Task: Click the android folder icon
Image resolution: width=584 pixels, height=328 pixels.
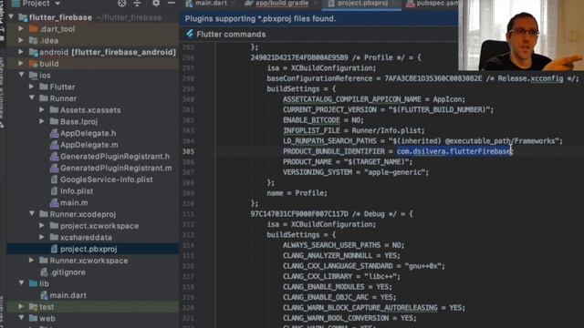Action: point(34,52)
